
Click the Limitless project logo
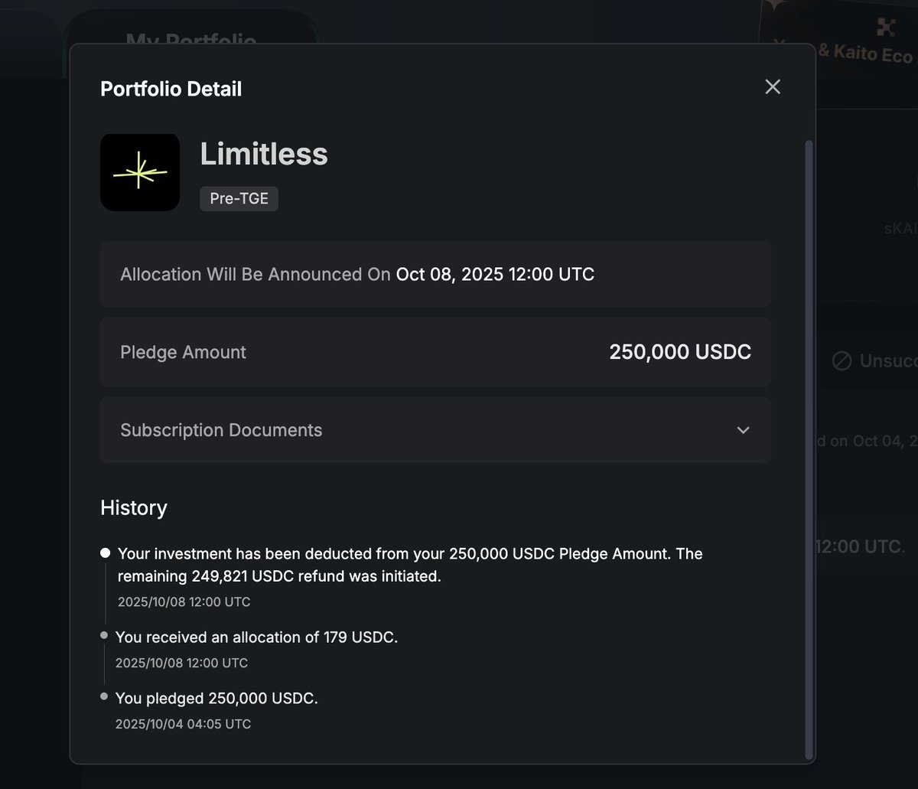tap(140, 172)
